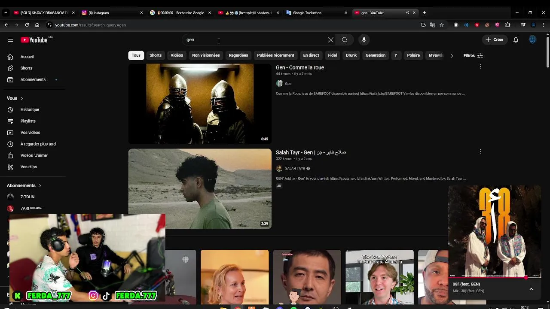
Task: Open the miniplayer 38! video
Action: pos(495,232)
